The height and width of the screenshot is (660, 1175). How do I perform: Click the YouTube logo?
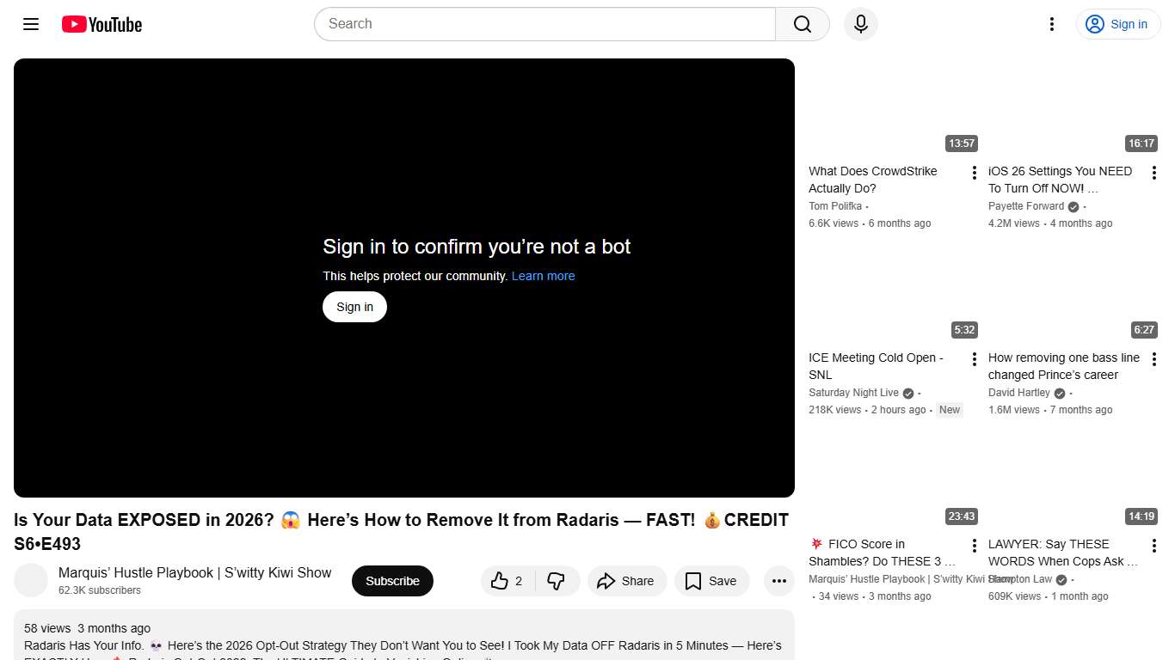click(101, 24)
